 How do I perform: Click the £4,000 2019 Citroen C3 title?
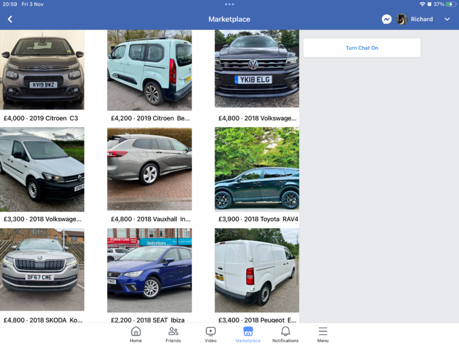(41, 118)
